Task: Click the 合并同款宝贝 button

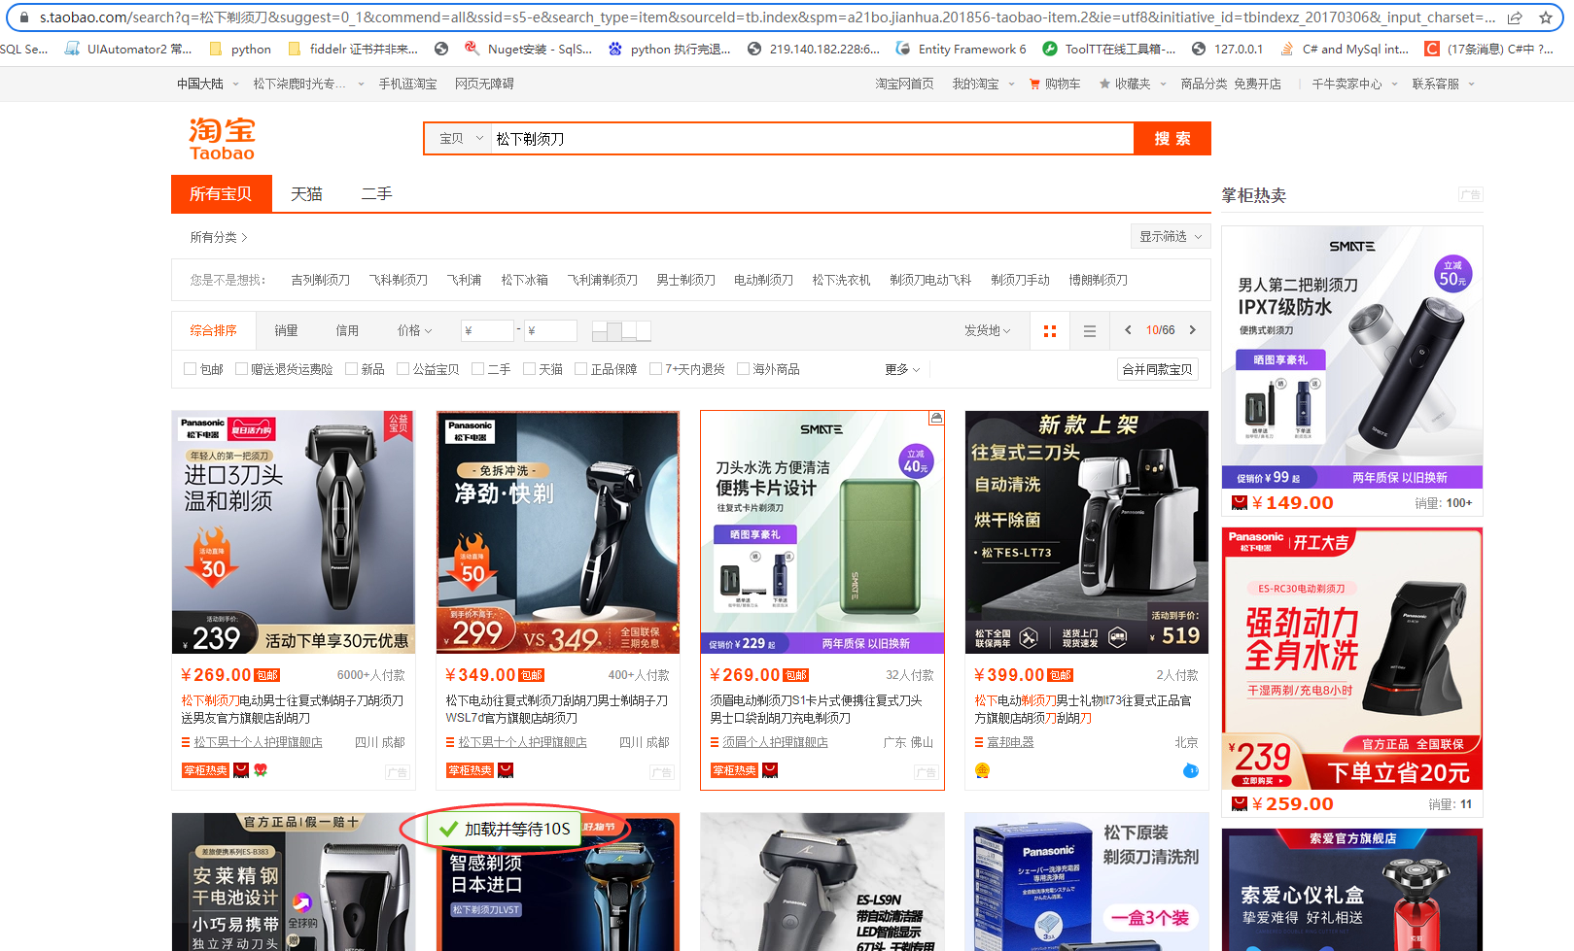Action: (1157, 369)
